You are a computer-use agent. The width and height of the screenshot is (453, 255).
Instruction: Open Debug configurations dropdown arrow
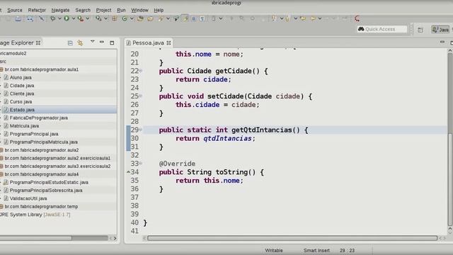[59, 18]
